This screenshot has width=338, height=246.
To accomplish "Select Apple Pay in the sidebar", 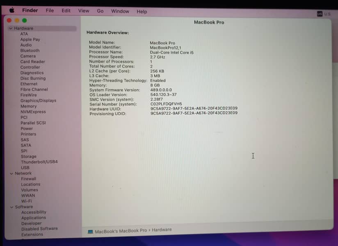I will pyautogui.click(x=30, y=39).
